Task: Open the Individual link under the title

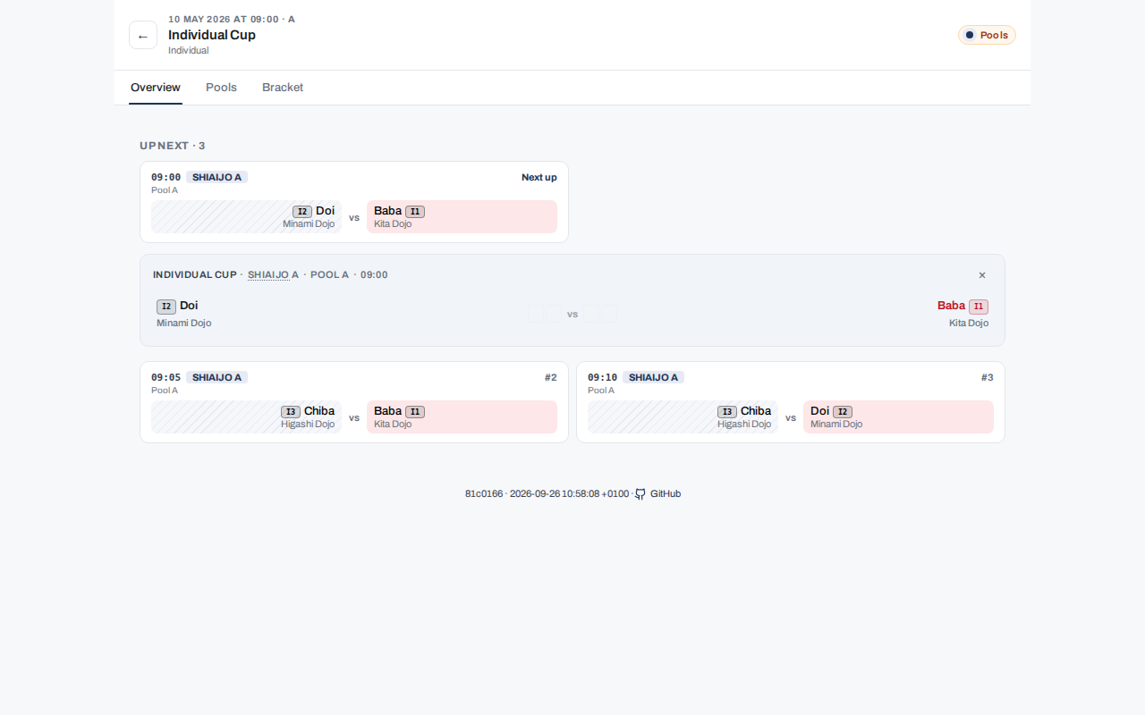Action: point(189,51)
